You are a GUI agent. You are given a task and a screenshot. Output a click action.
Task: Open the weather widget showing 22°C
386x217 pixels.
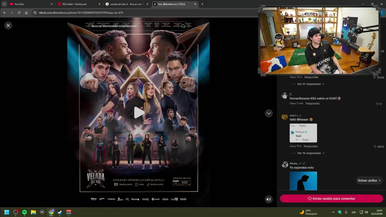click(x=308, y=212)
